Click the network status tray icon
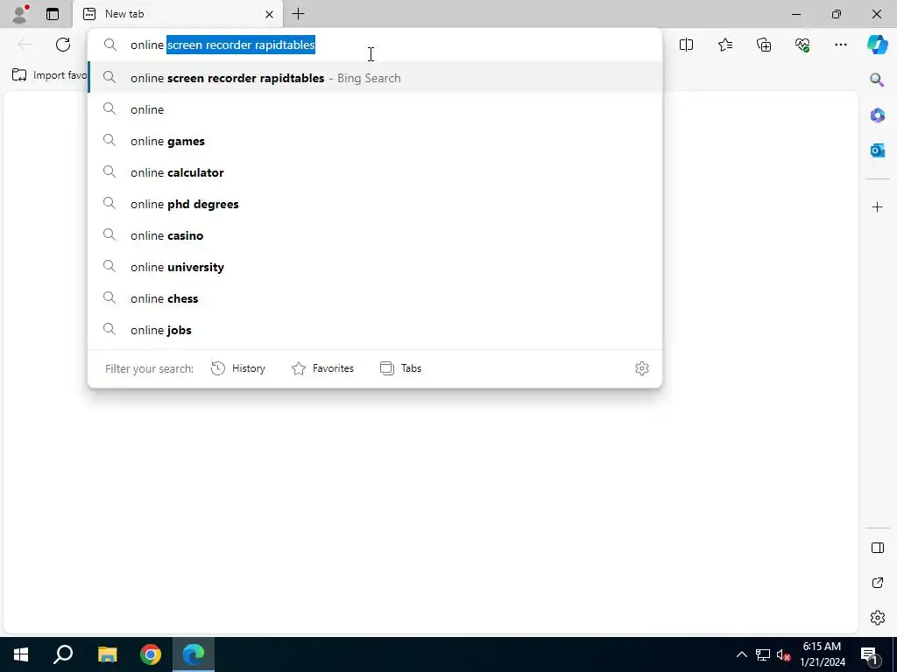This screenshot has width=897, height=672. (763, 654)
